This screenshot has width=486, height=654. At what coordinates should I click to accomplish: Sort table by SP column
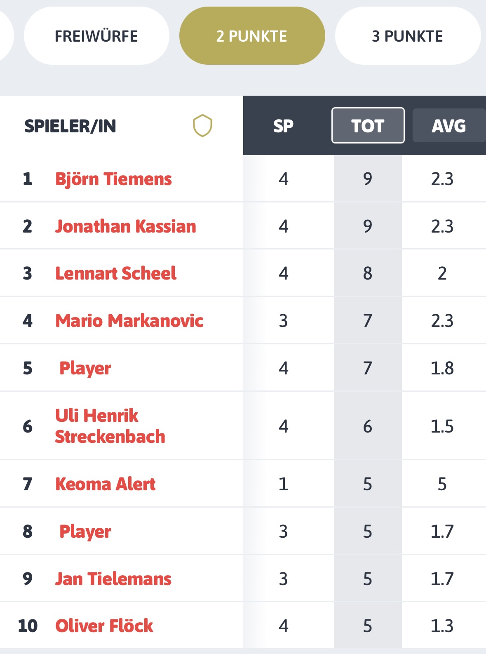[x=283, y=126]
